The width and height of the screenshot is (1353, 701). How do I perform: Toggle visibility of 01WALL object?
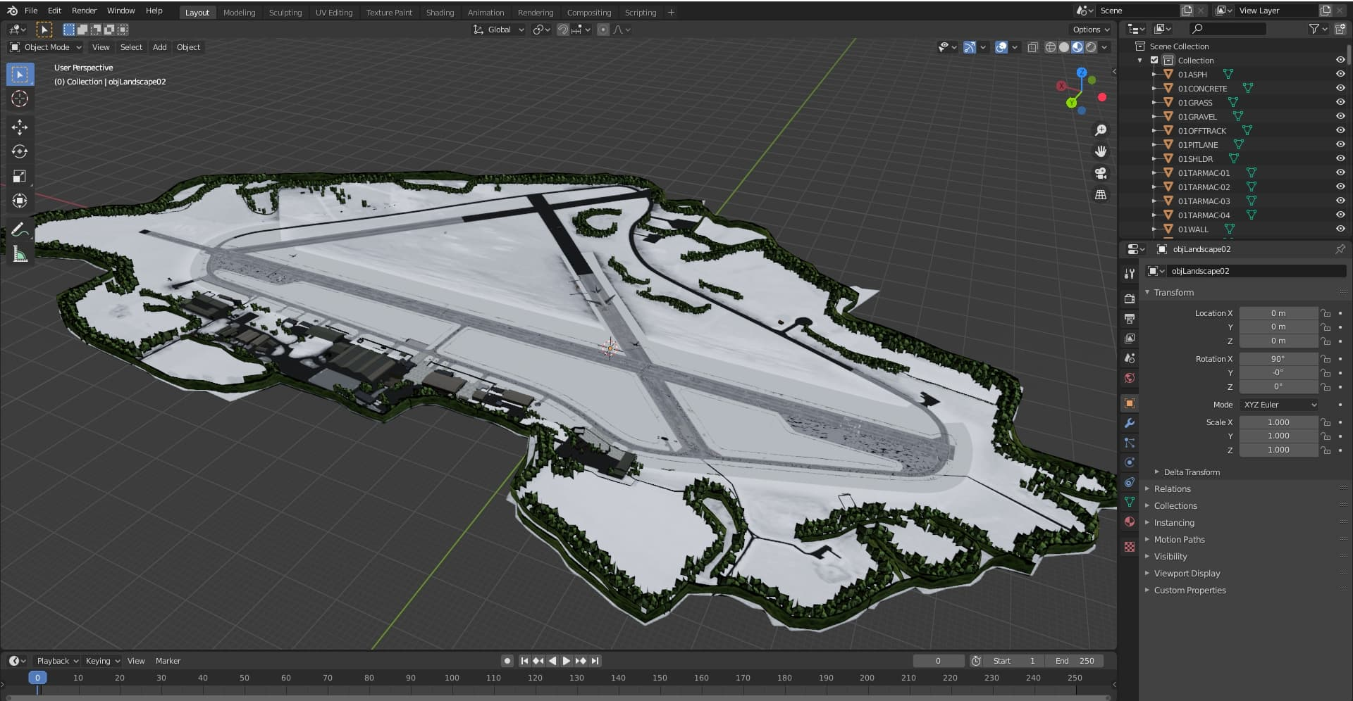1340,229
